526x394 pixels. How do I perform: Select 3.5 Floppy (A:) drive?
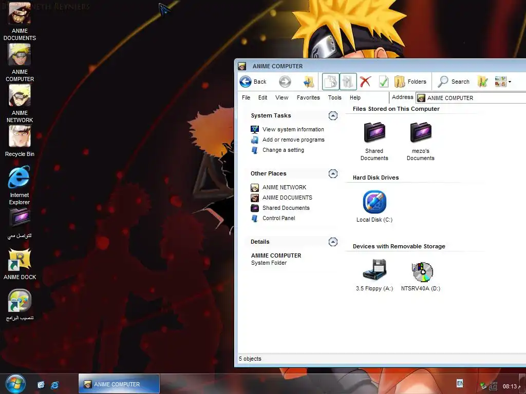tap(374, 275)
